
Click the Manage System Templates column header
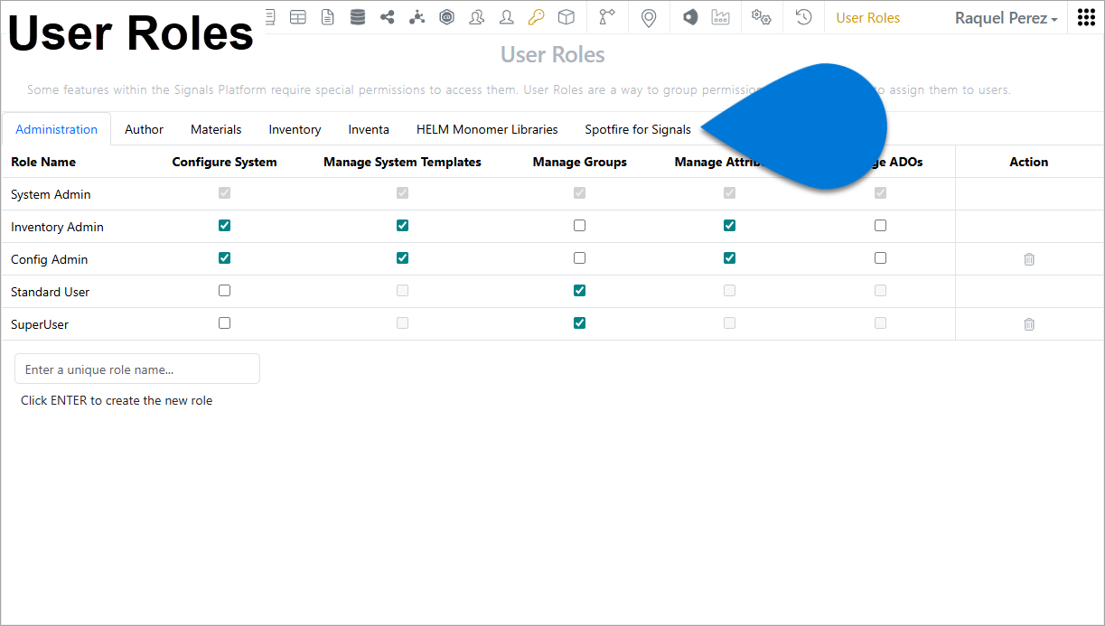[x=403, y=162]
